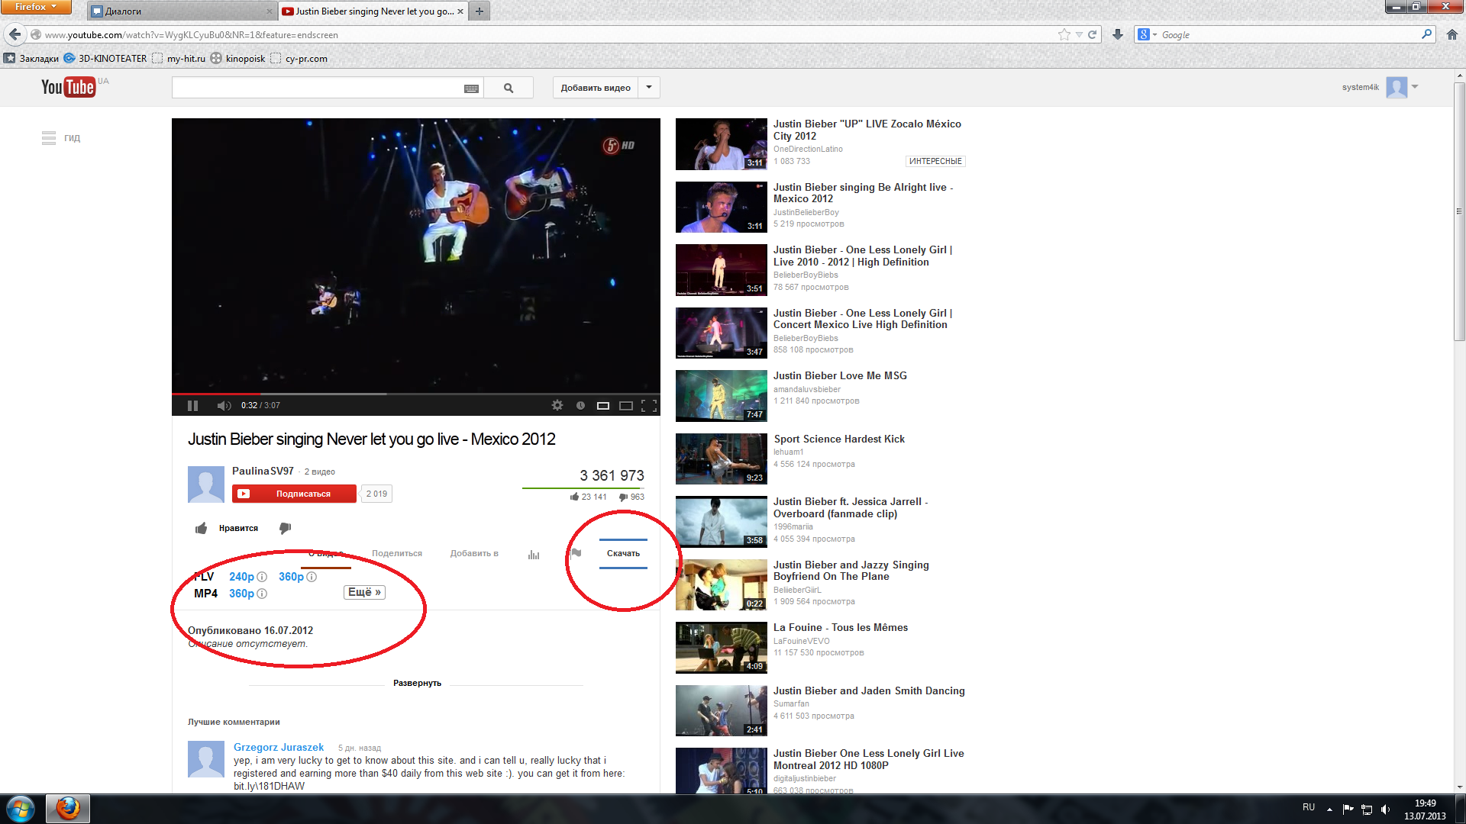
Task: Switch RU keyboard language indicator
Action: pos(1309,807)
